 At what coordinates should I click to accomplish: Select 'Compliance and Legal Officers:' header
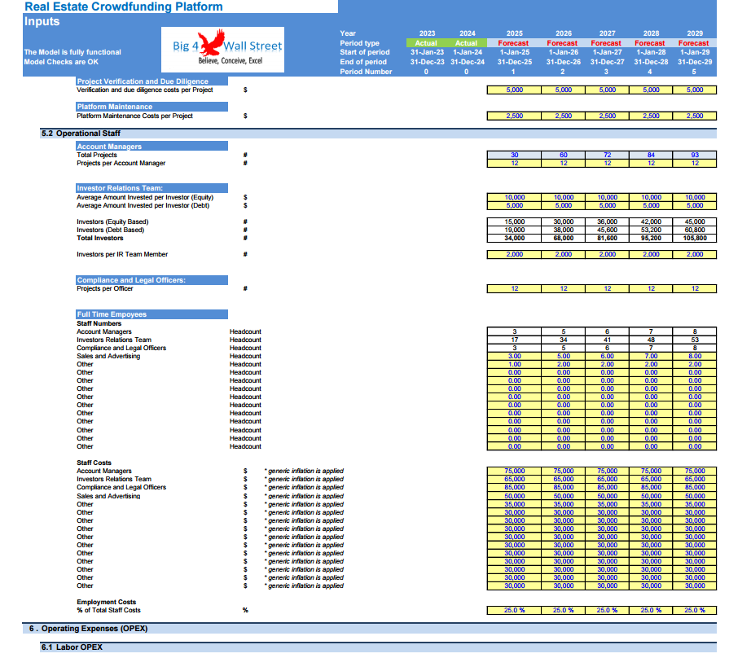pyautogui.click(x=152, y=280)
